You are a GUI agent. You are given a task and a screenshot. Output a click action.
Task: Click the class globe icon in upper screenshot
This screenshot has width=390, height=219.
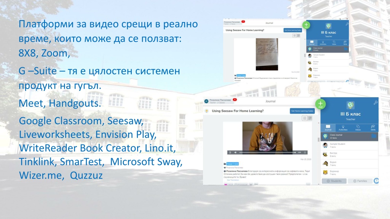pos(328,26)
